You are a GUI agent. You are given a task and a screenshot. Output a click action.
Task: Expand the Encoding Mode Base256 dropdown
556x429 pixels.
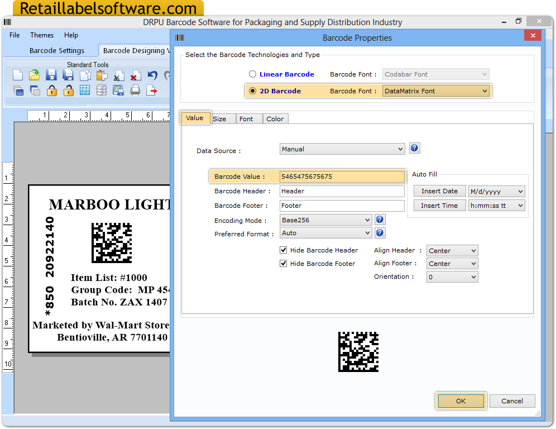click(325, 220)
